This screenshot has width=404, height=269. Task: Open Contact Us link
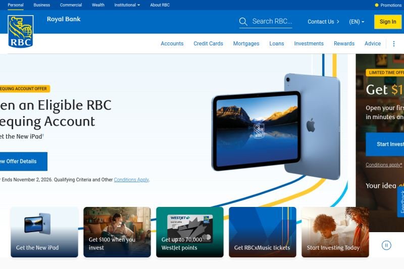pyautogui.click(x=323, y=22)
